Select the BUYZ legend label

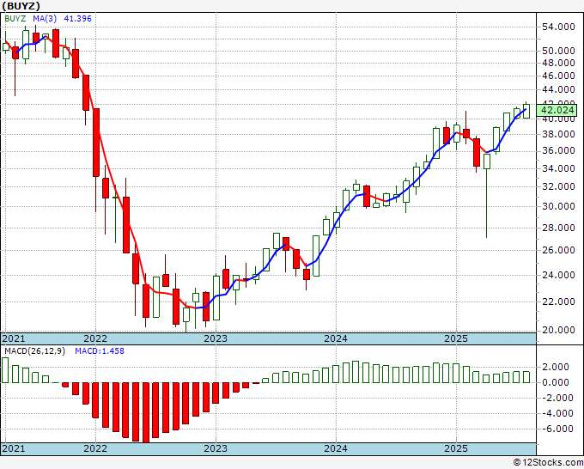(x=15, y=19)
